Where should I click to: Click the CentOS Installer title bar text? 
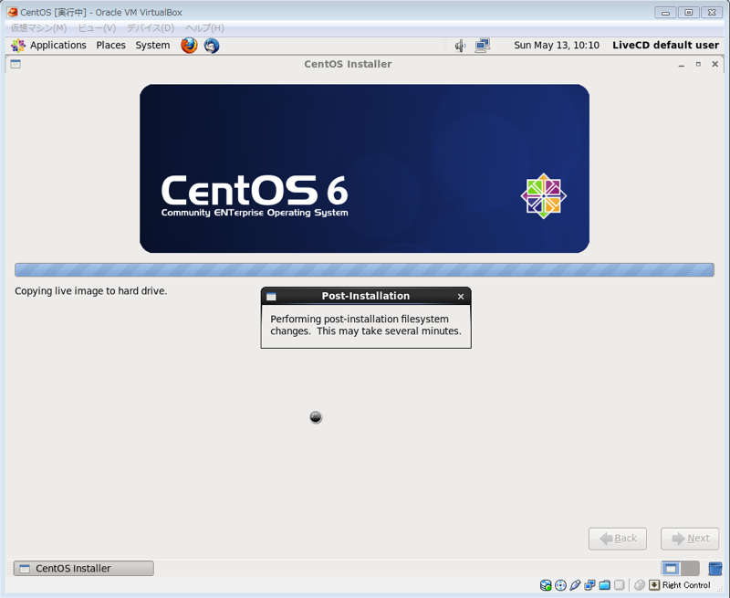(x=348, y=64)
